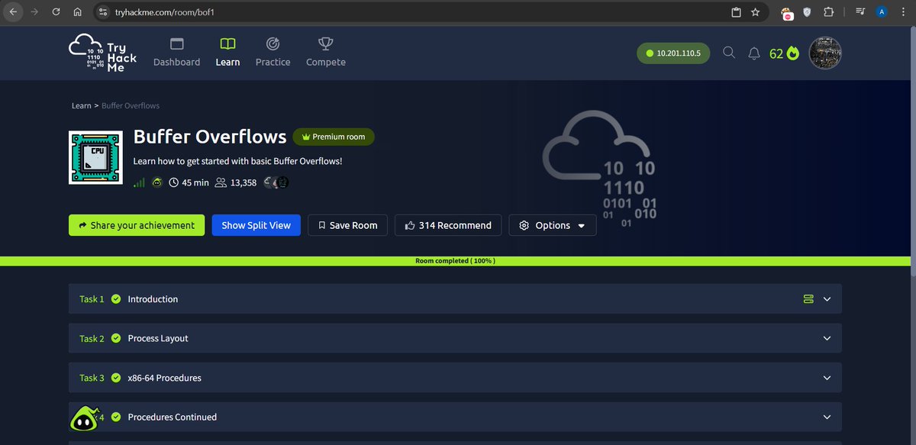
Task: Click the Premium room badge
Action: coord(334,137)
